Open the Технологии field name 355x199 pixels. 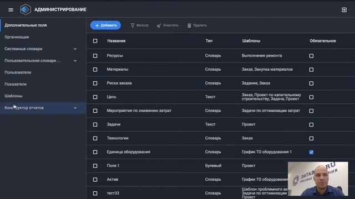pos(118,138)
